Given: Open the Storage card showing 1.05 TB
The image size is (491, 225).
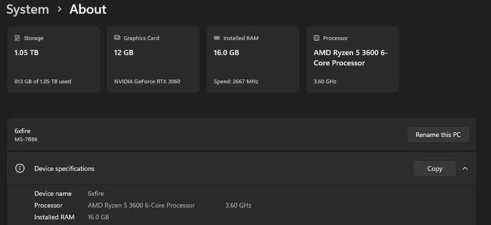Looking at the screenshot, I should pos(55,59).
